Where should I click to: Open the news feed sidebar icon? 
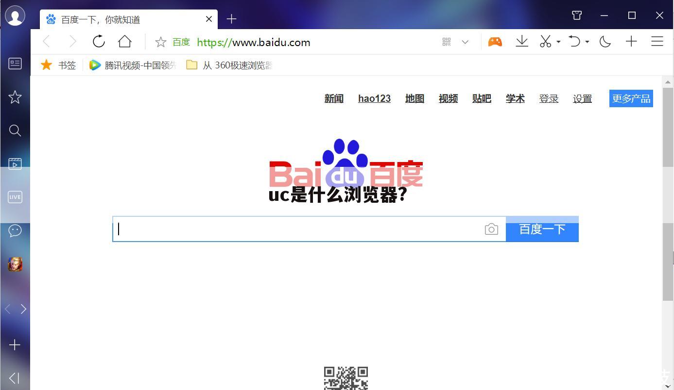[x=15, y=64]
